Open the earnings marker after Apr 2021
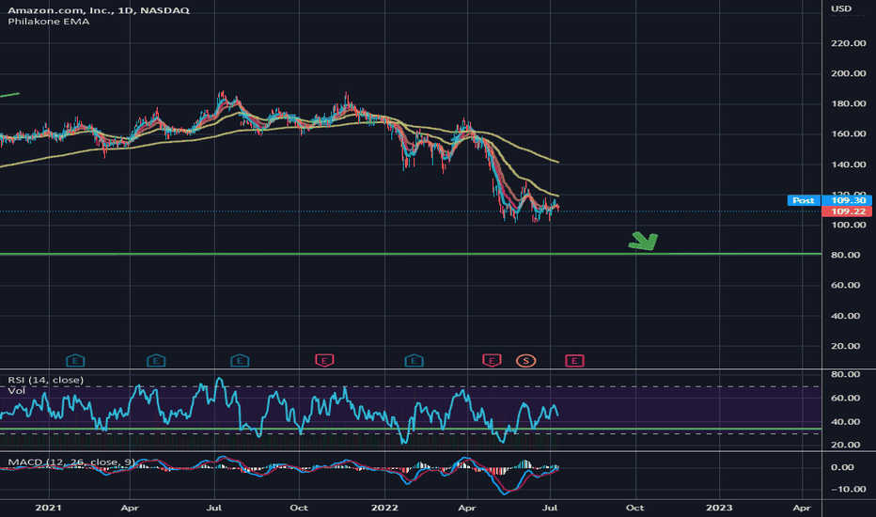Screen dimensions: 876x517 click(156, 361)
